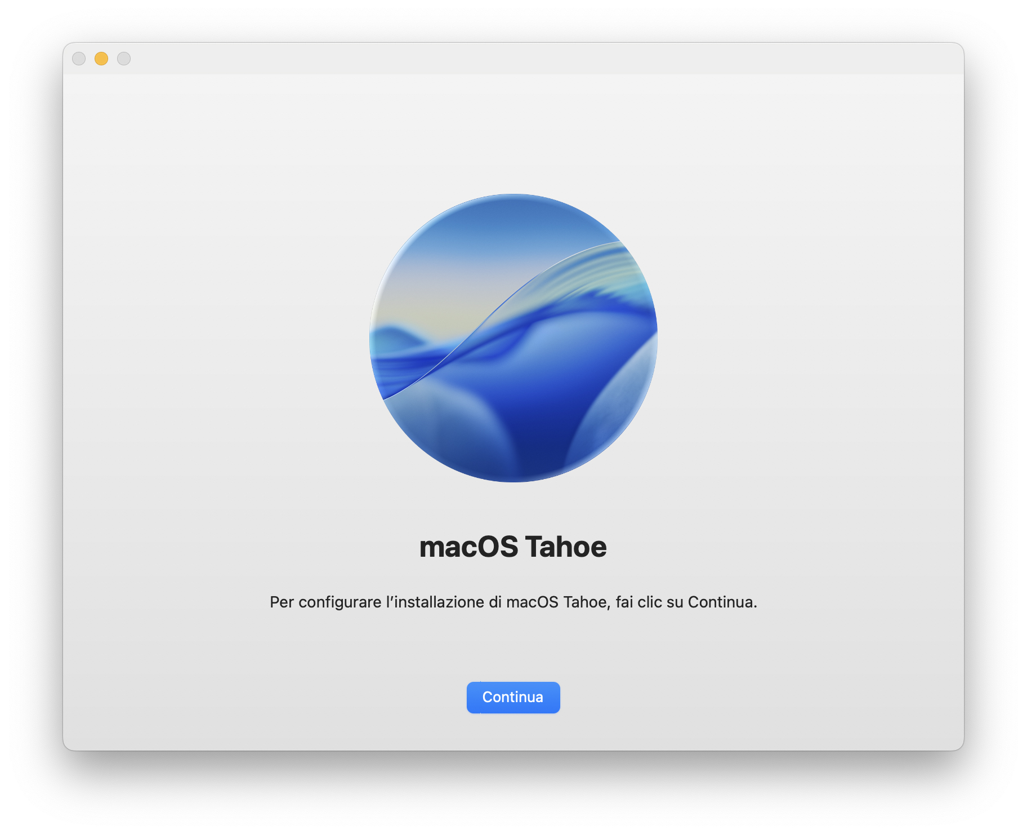Viewport: 1027px width, 834px height.
Task: Click the macOS Tahoe circular wallpaper icon
Action: [512, 344]
